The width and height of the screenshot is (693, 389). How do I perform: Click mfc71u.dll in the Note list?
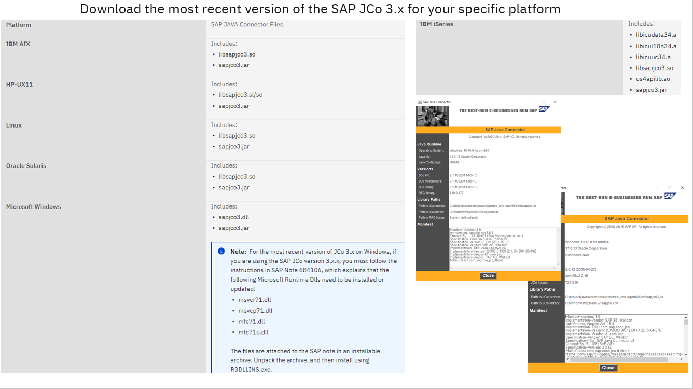pyautogui.click(x=254, y=332)
